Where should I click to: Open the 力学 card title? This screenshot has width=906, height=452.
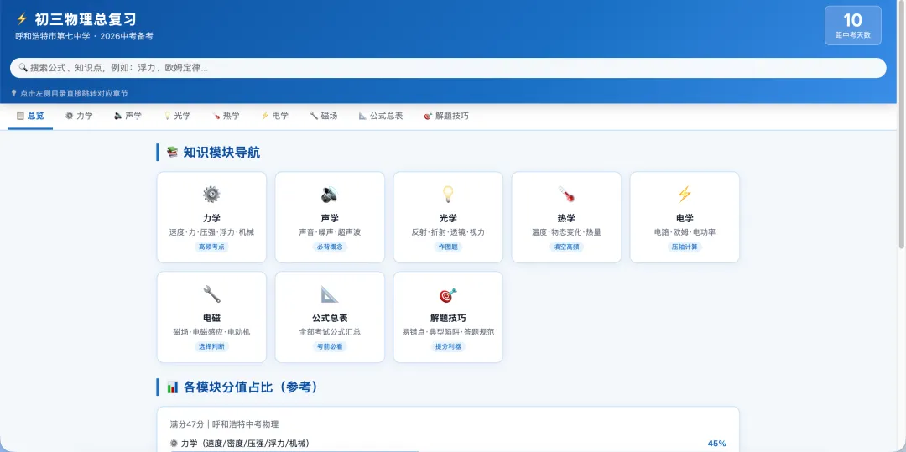point(211,218)
